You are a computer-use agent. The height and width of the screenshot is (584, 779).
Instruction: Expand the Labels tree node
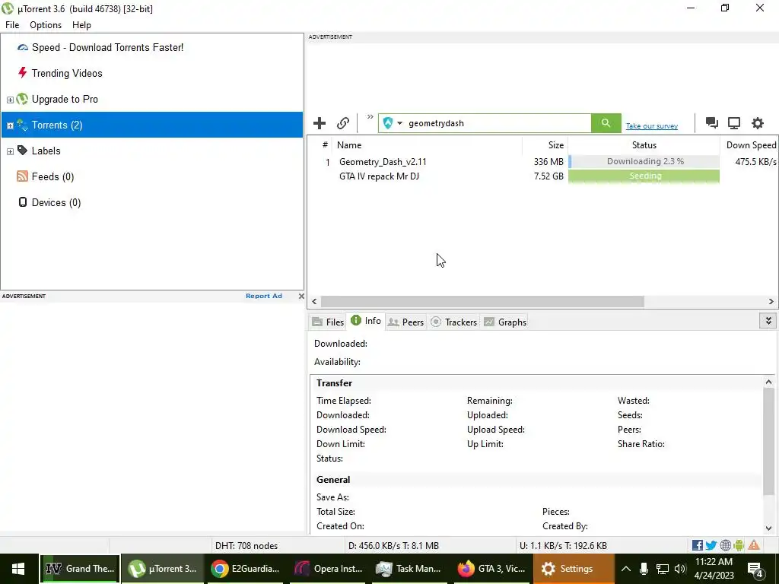coord(10,151)
